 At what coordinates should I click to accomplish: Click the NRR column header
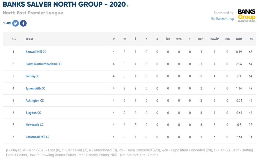(x=239, y=39)
